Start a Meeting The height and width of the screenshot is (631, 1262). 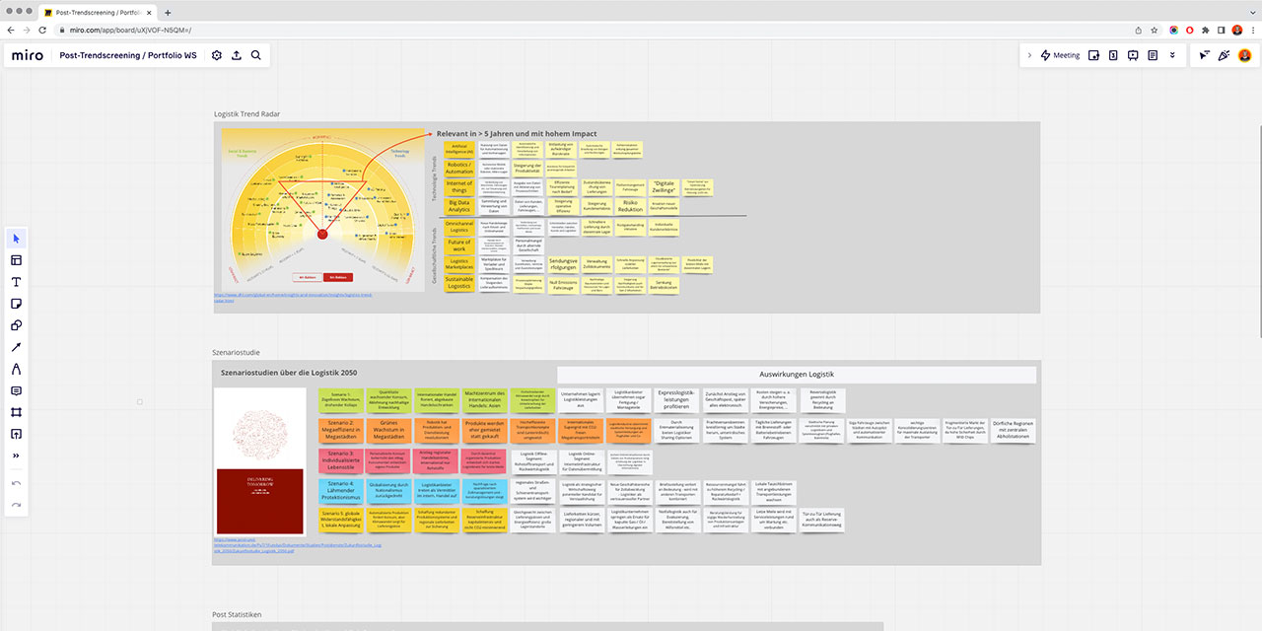tap(1060, 55)
